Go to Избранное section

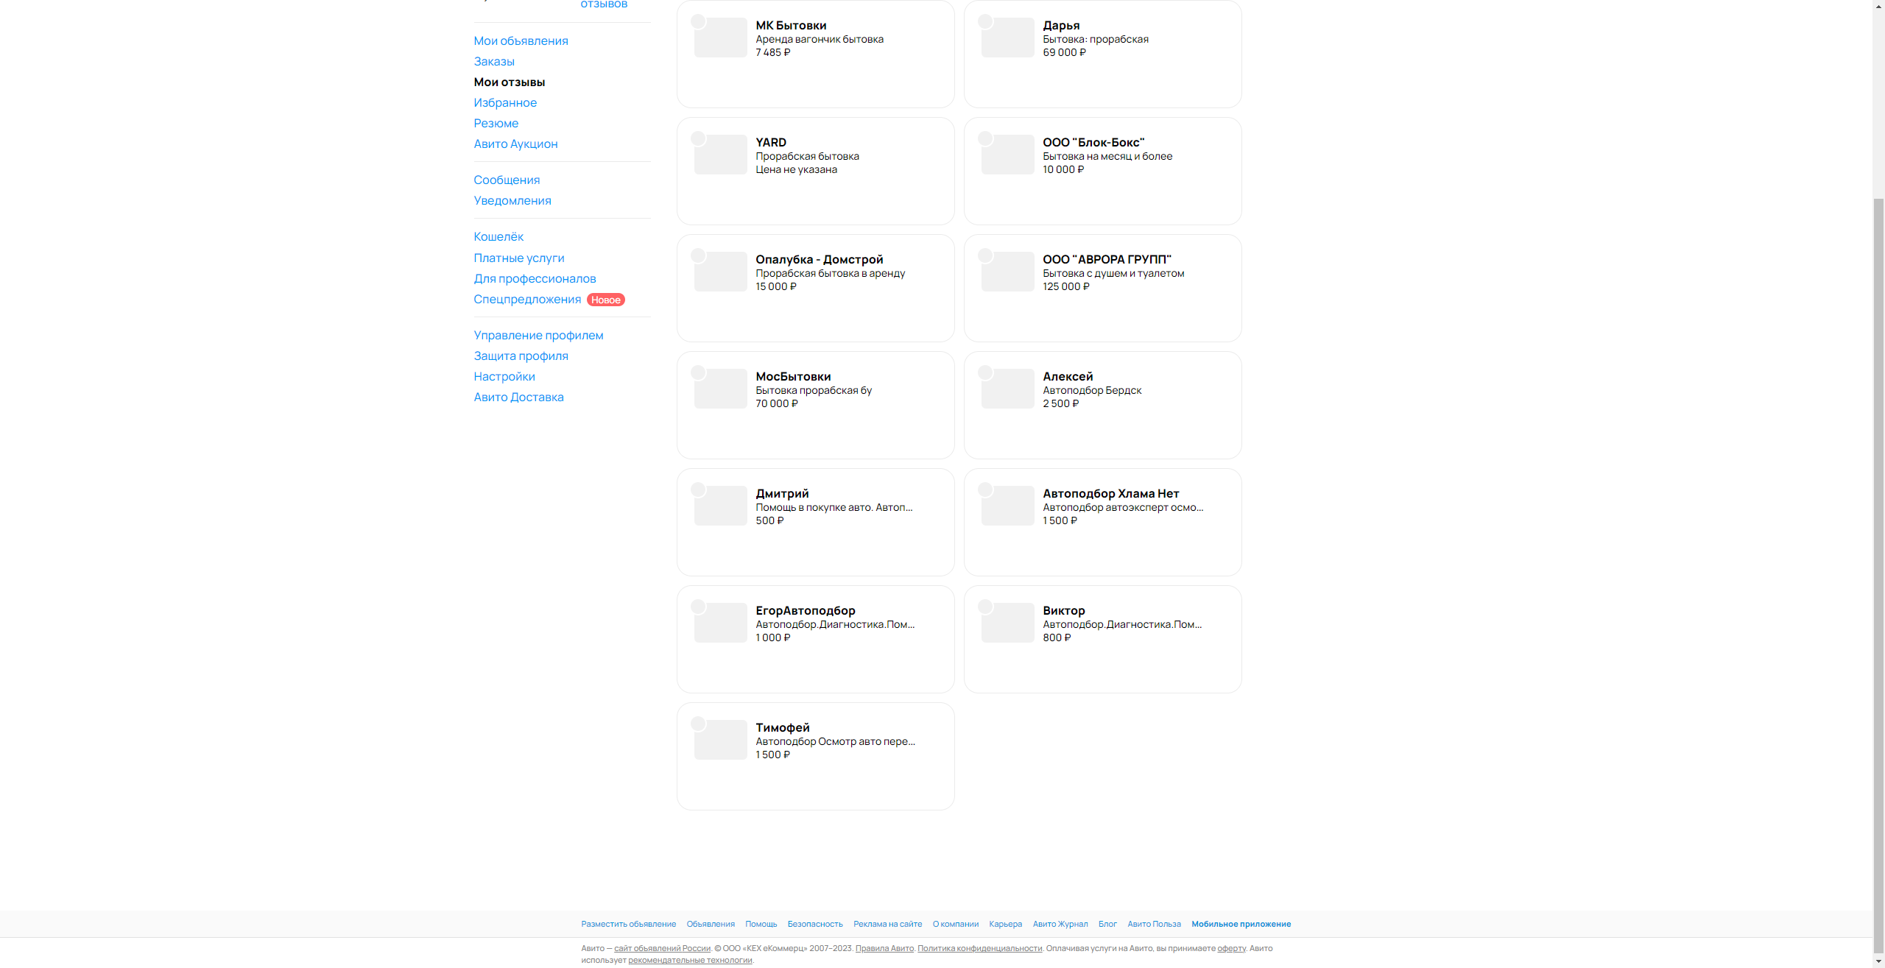coord(505,103)
